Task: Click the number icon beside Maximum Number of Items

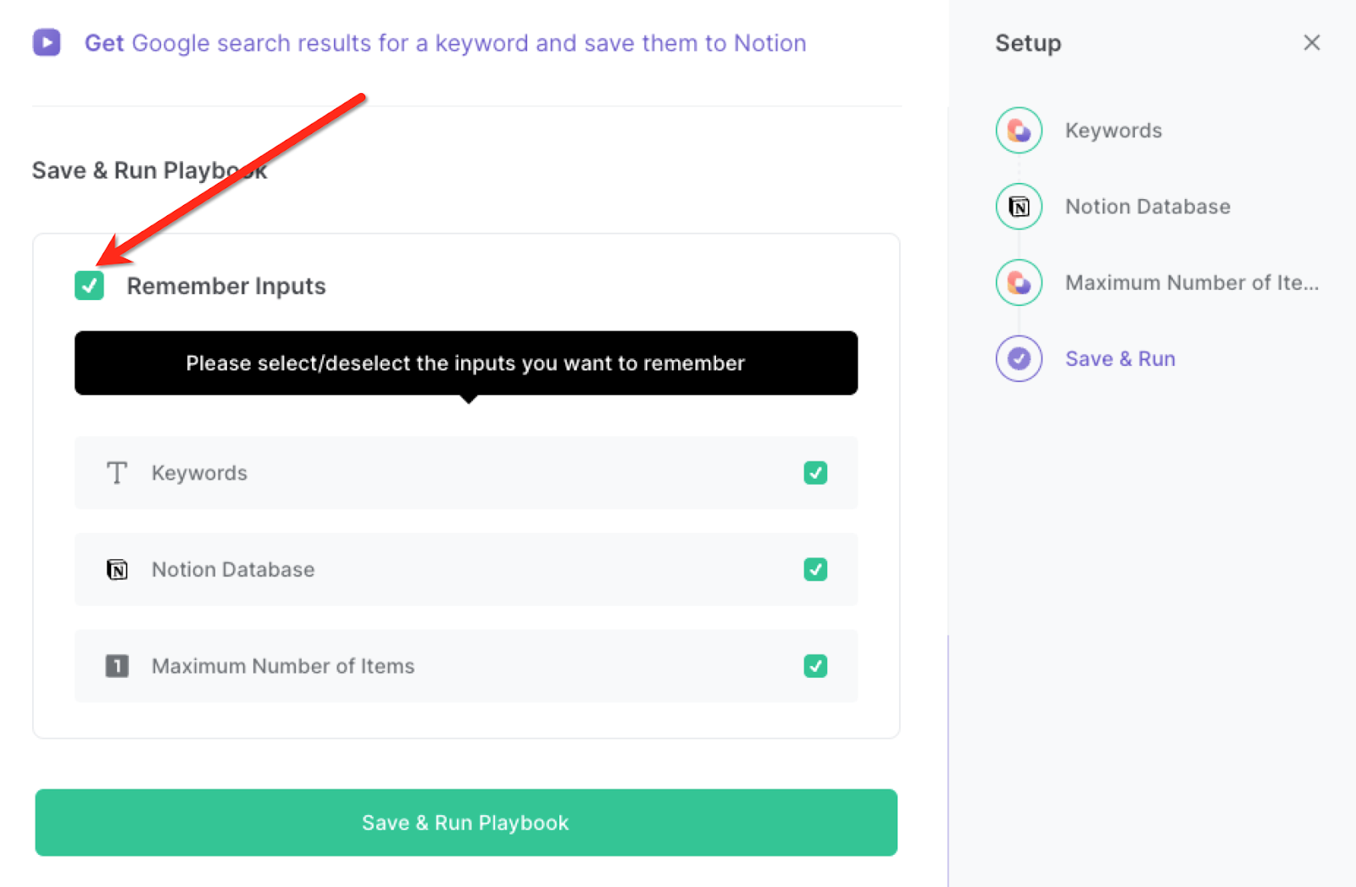Action: [x=116, y=666]
